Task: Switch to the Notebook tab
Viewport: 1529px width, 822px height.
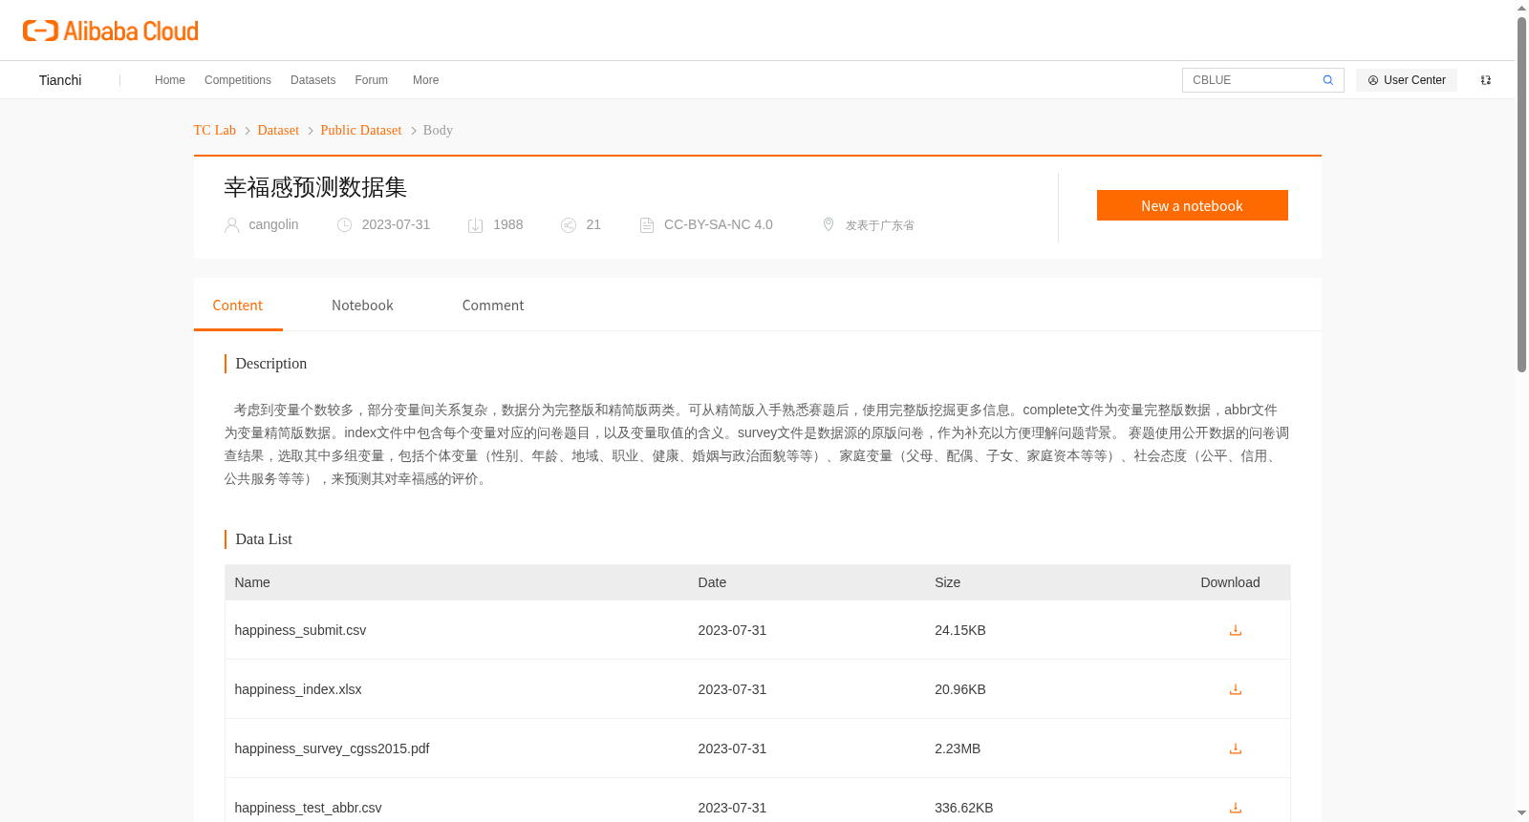Action: click(x=362, y=306)
